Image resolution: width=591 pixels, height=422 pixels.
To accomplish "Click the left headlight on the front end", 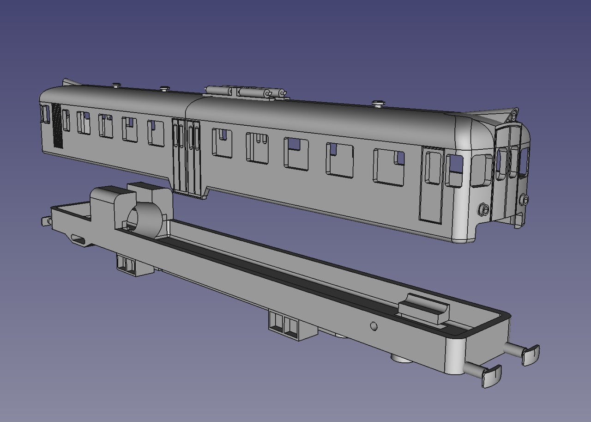I will coord(483,209).
